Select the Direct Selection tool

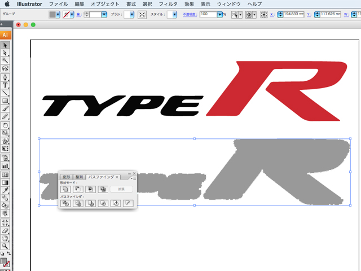(5, 53)
